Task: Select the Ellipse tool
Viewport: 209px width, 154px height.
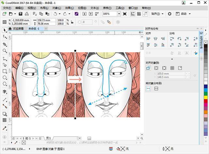Action: (x=5, y=78)
